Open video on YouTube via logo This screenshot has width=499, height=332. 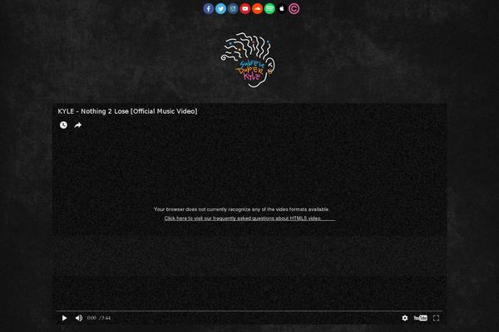(x=420, y=318)
